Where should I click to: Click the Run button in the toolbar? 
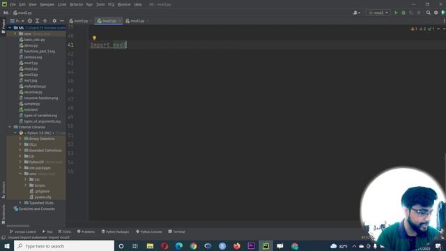click(396, 13)
